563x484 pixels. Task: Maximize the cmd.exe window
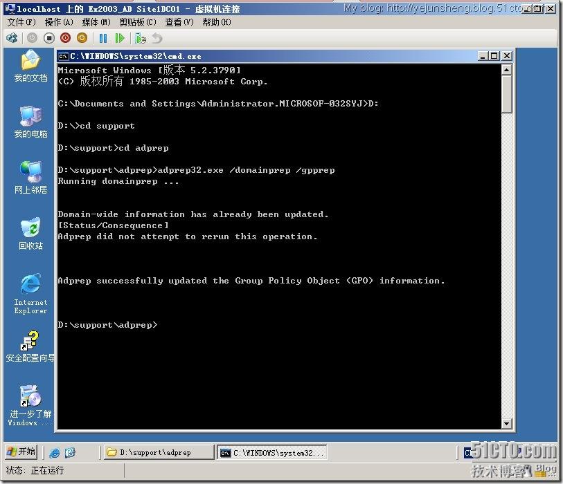tap(494, 56)
